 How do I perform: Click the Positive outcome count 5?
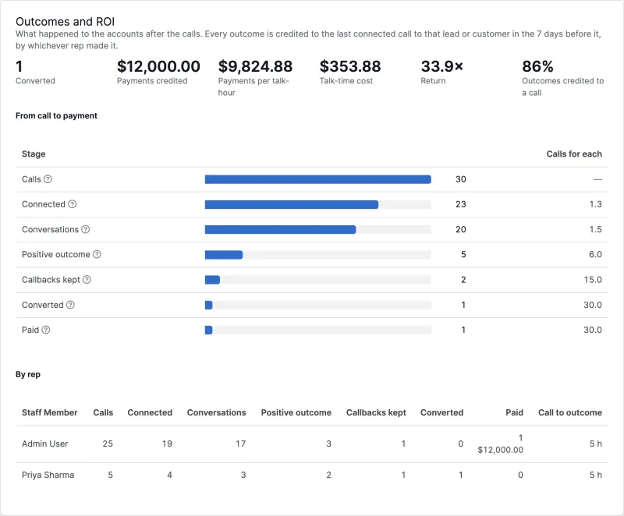pyautogui.click(x=463, y=254)
